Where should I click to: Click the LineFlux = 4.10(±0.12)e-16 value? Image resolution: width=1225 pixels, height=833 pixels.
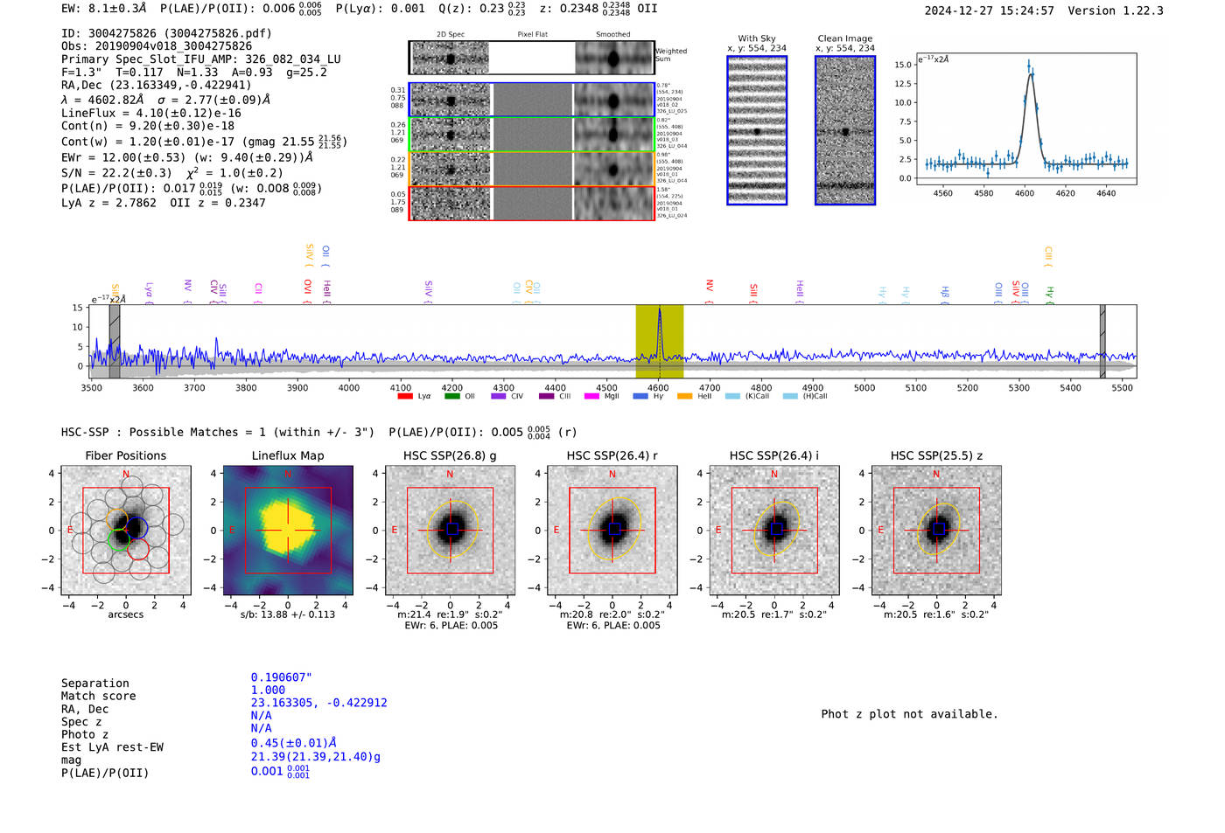coord(151,113)
